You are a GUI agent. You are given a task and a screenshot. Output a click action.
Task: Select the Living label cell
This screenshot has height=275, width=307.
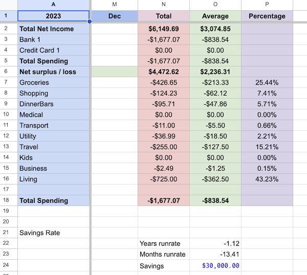tap(53, 179)
